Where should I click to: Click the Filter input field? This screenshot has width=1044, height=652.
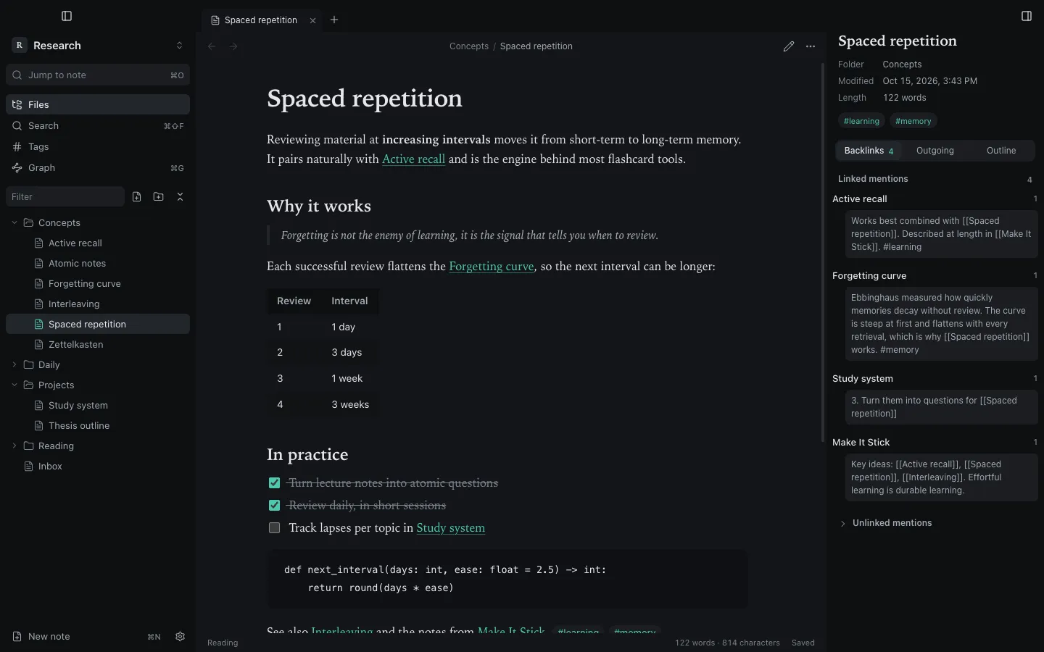[x=65, y=196]
